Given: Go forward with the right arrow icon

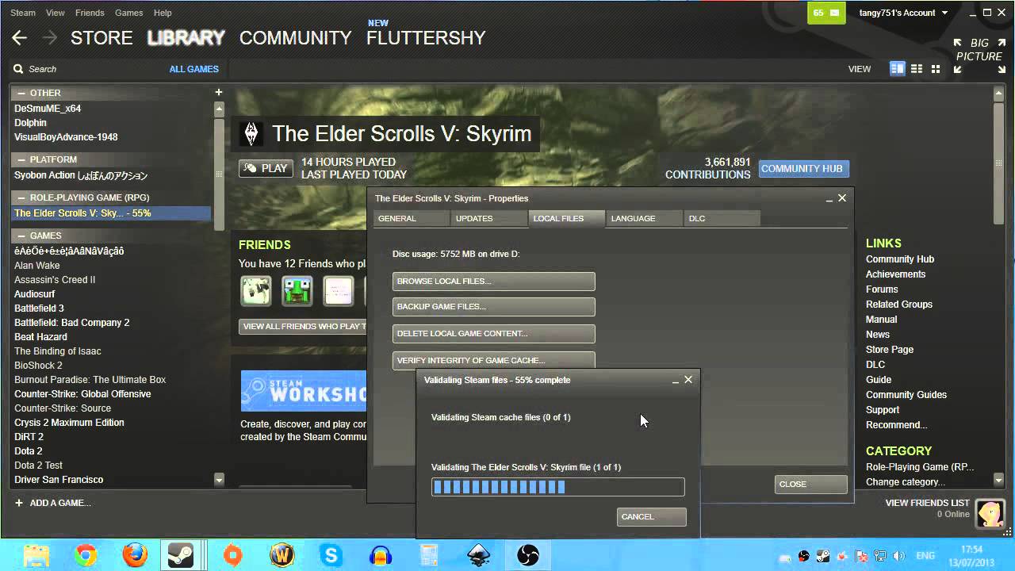Looking at the screenshot, I should pyautogui.click(x=49, y=38).
